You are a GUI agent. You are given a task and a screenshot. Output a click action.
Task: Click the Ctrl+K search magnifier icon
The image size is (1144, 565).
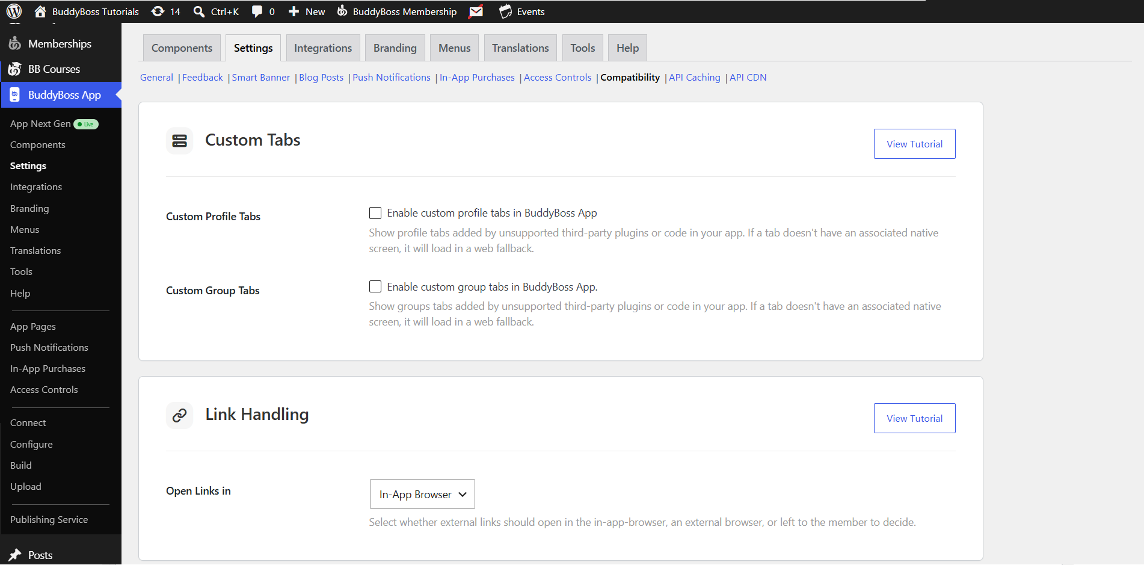click(199, 11)
